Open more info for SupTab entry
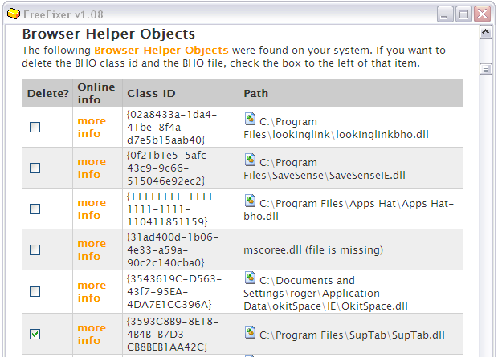498x357 pixels. coord(92,334)
